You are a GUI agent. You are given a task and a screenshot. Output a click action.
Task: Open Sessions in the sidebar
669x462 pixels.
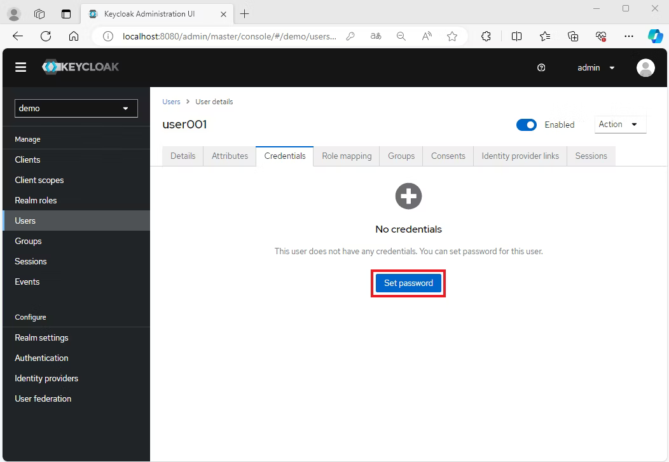coord(76,261)
